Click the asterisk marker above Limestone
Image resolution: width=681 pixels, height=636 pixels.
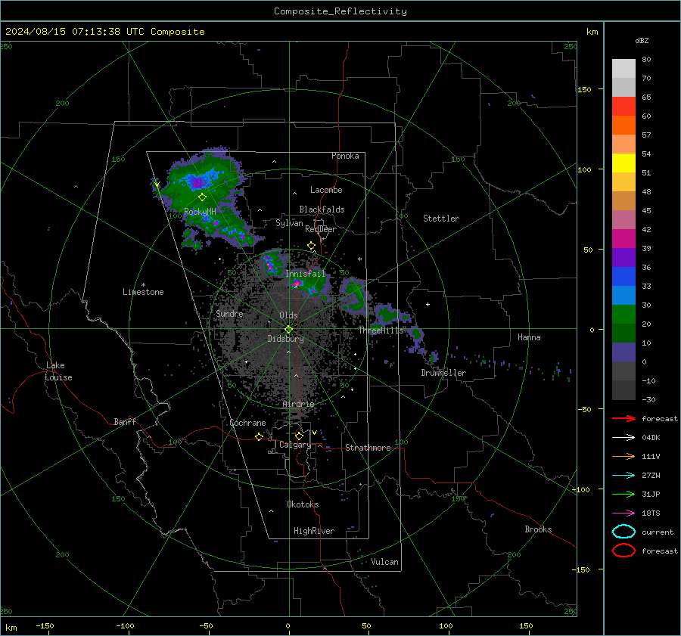click(x=143, y=285)
